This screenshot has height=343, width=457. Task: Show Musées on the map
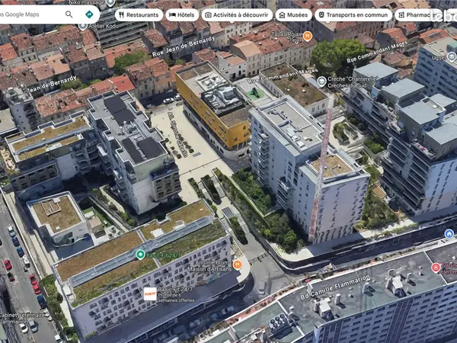point(293,15)
